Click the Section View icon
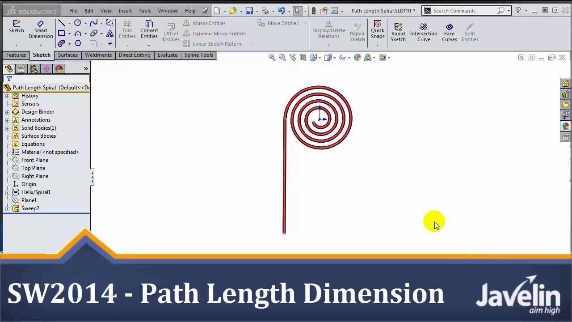Image resolution: width=572 pixels, height=322 pixels. coord(303,57)
